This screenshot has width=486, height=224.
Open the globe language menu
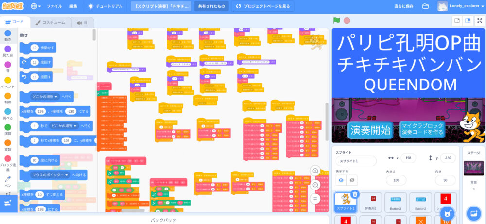coord(36,6)
